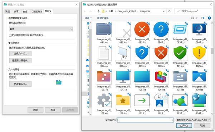Viewport: 215px width, 132px height.
Task: Expand the icon file type filter dropdown
Action: 193,120
